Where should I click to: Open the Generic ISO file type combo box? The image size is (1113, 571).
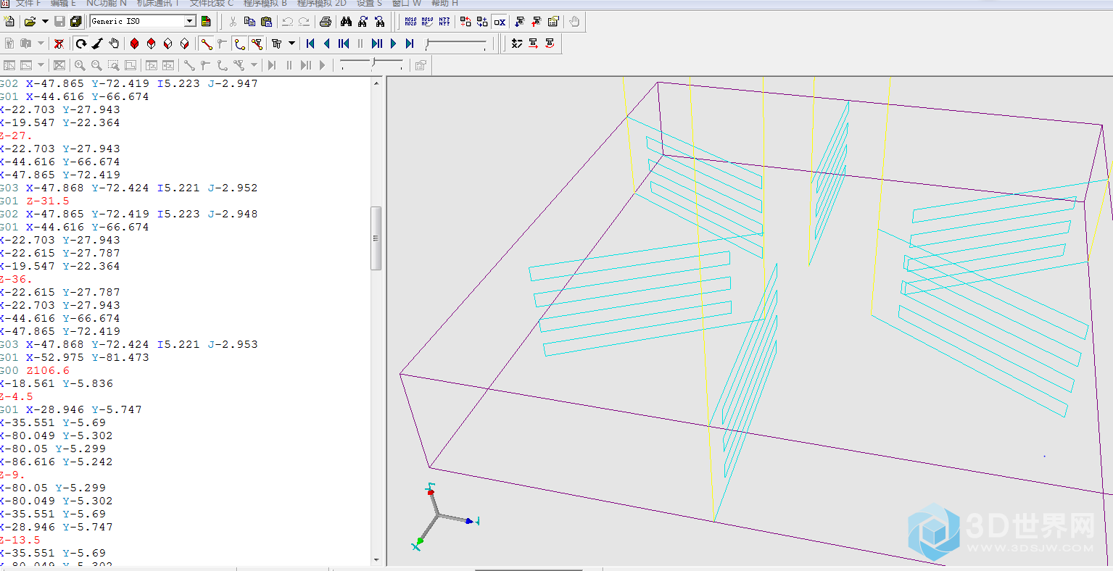pos(143,22)
